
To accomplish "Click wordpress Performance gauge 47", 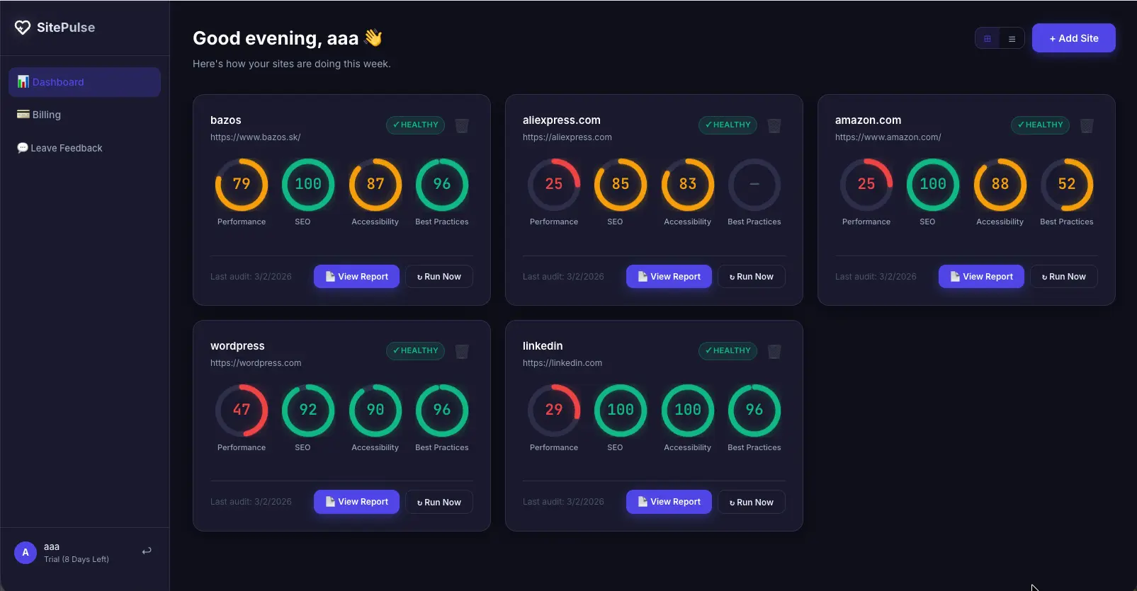I will click(x=242, y=410).
